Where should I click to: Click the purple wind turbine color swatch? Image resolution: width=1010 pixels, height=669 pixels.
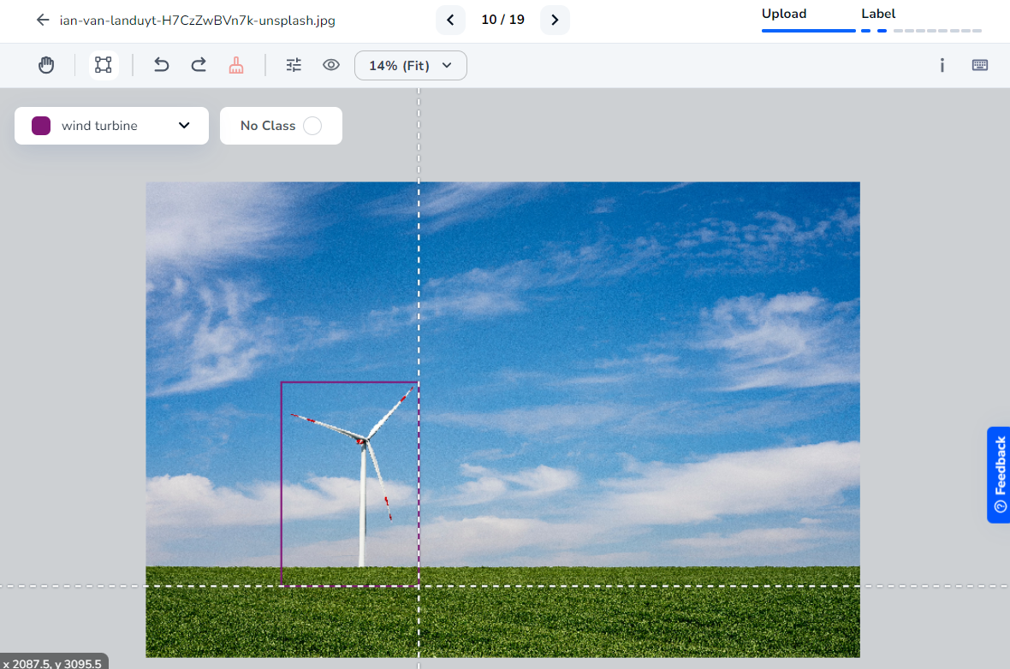[41, 126]
